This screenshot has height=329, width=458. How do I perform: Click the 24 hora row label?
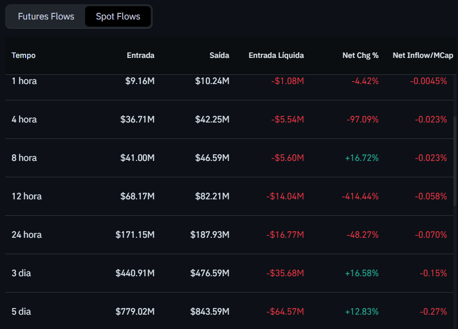27,234
